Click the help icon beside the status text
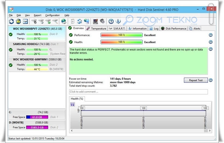The height and width of the screenshot is (143, 224). click(211, 49)
